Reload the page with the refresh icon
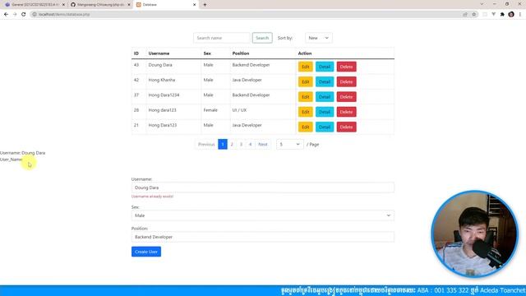Screen dimensions: 526x296 point(24,15)
